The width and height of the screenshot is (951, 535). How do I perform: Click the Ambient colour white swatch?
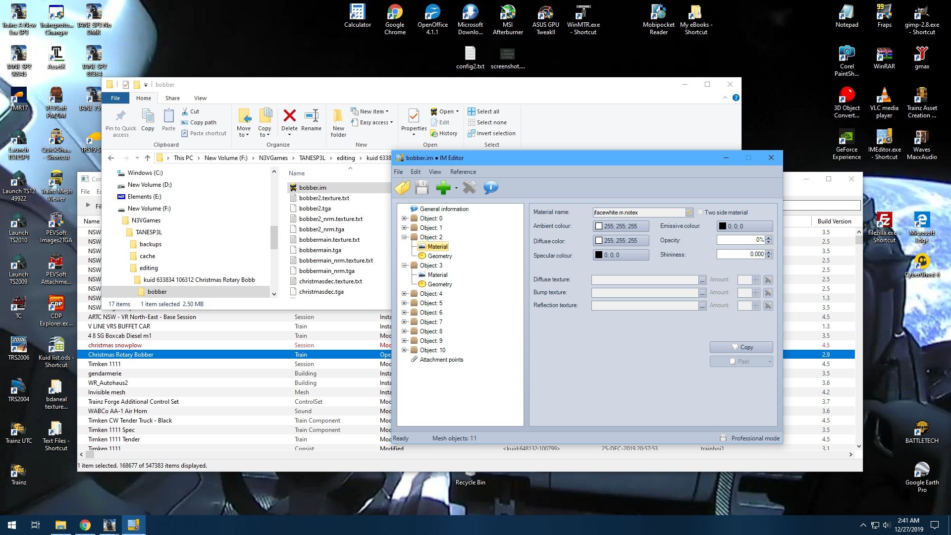pyautogui.click(x=599, y=226)
